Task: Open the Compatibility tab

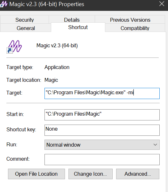Action: coord(135,28)
